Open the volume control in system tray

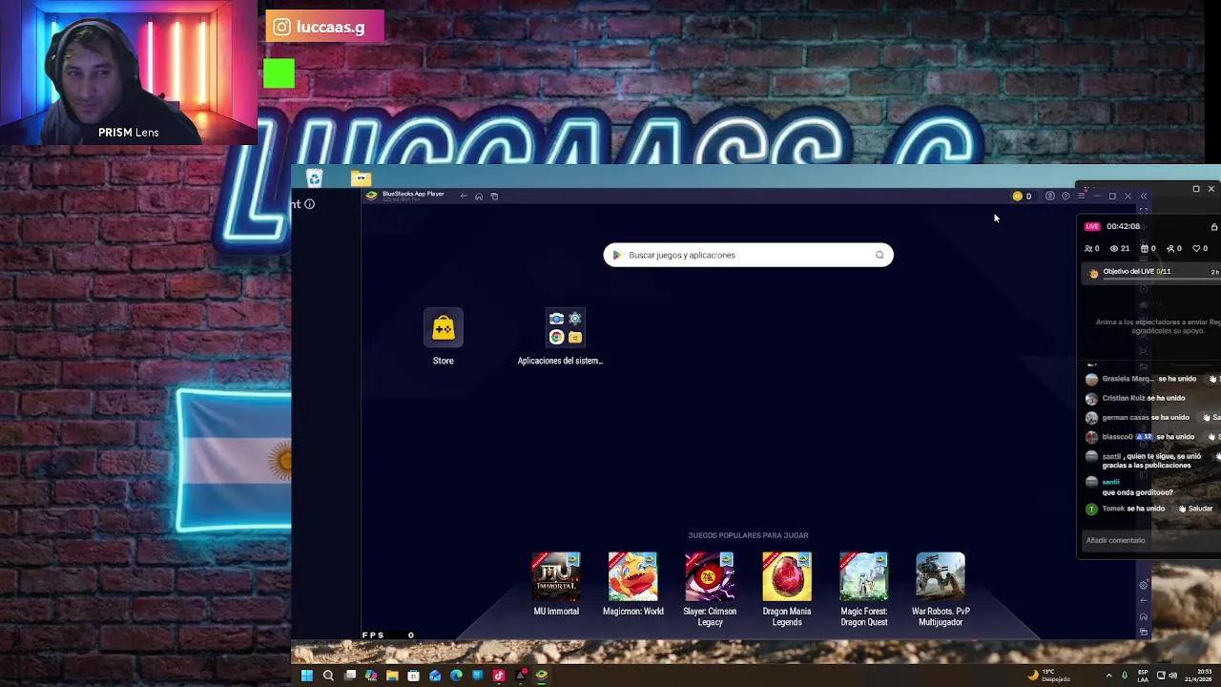click(1172, 676)
